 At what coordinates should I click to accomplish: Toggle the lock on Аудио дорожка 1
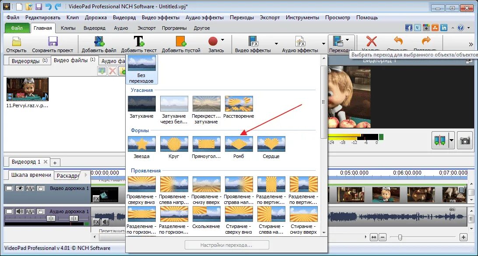40,211
